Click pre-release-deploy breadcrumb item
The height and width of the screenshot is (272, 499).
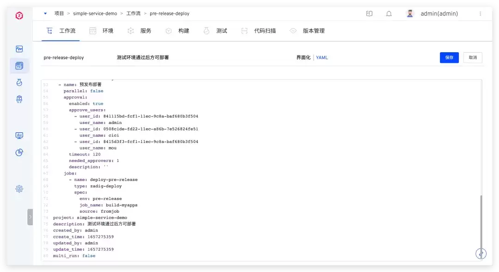(x=169, y=13)
